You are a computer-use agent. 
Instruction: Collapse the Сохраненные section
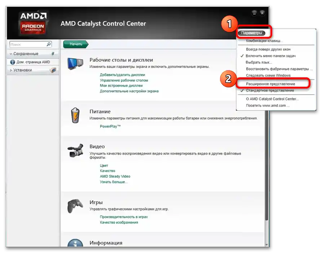(x=11, y=54)
